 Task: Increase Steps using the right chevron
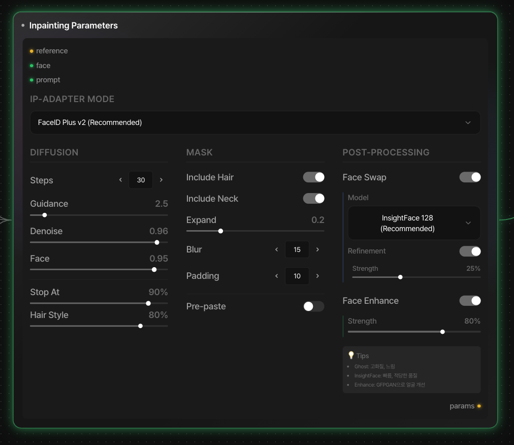161,180
